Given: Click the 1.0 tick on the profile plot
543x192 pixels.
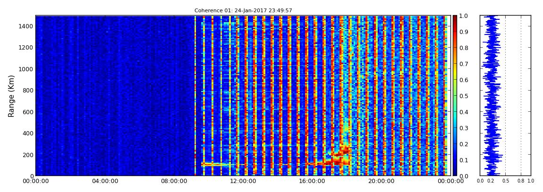Looking at the screenshot, I should pos(531,181).
